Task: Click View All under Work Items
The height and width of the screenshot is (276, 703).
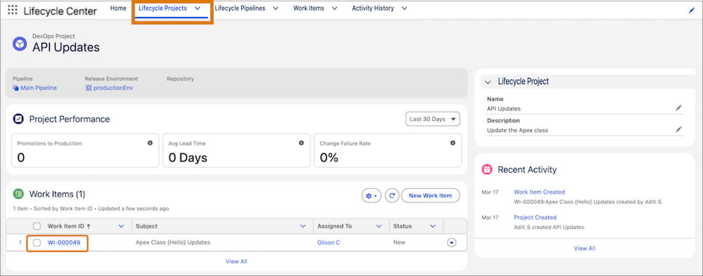Action: coord(236,261)
